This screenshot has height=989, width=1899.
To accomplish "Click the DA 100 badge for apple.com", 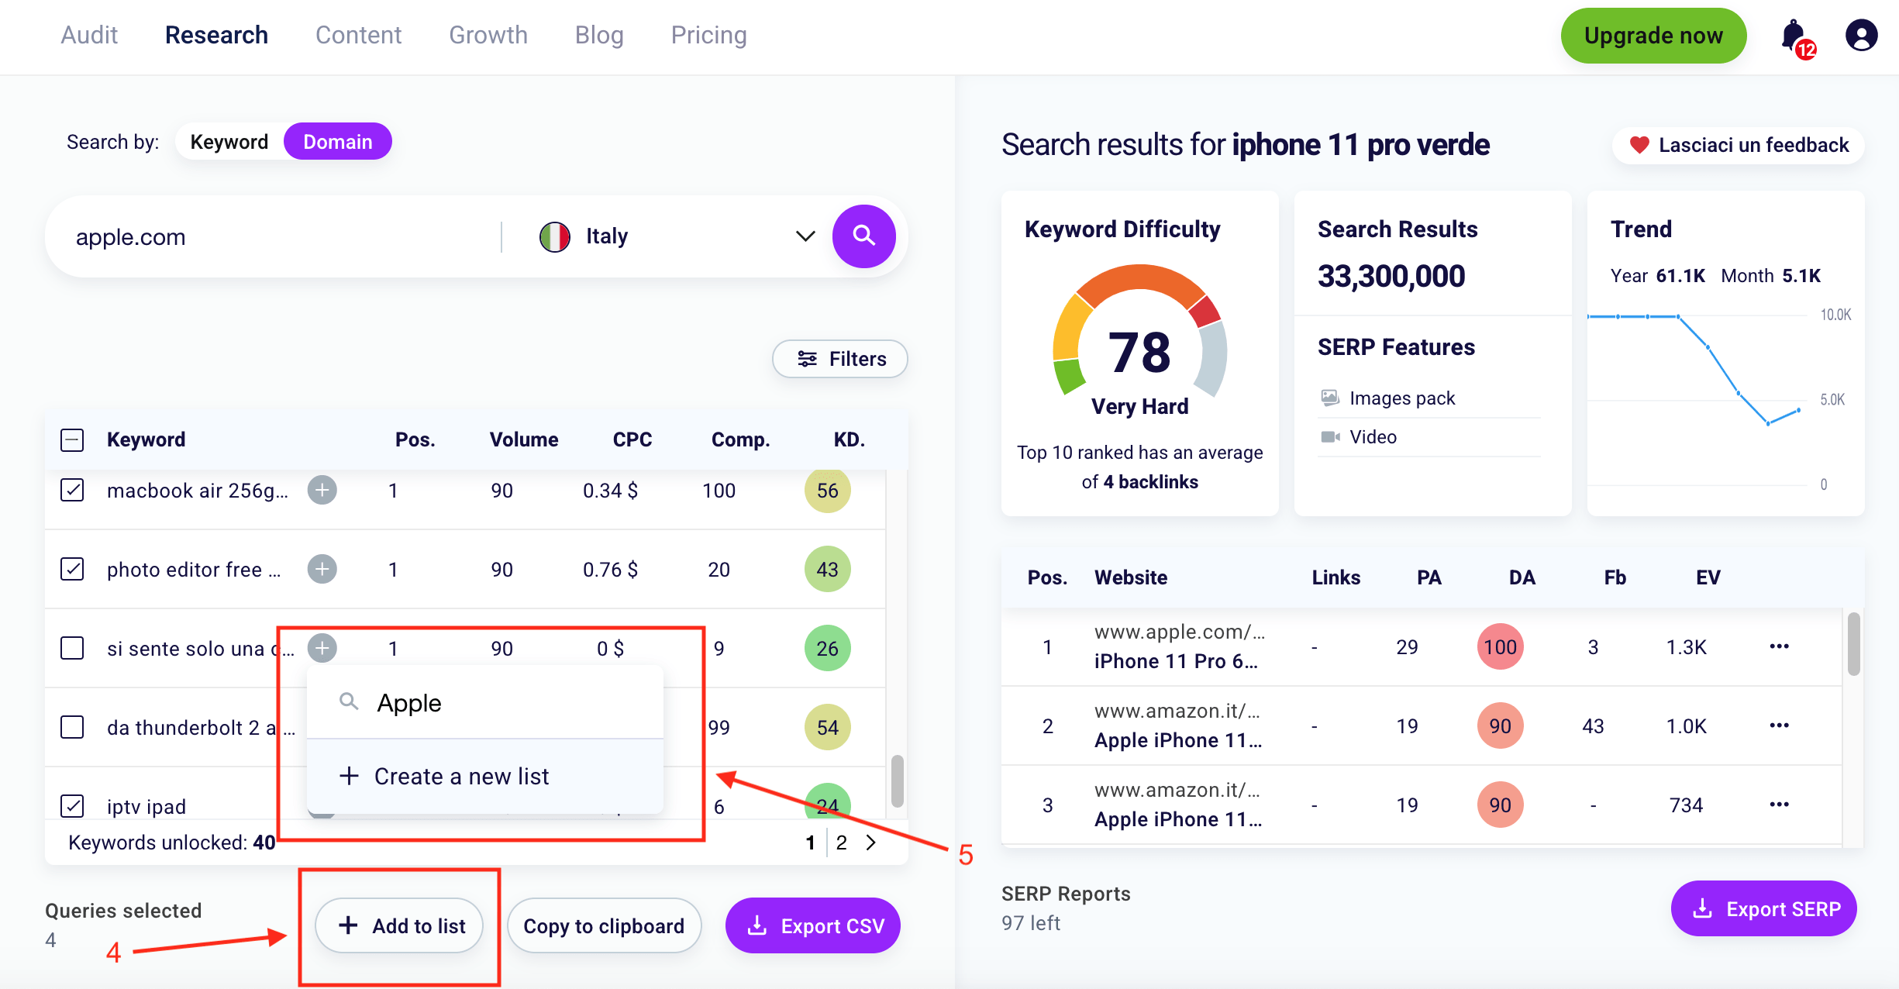I will click(x=1500, y=646).
